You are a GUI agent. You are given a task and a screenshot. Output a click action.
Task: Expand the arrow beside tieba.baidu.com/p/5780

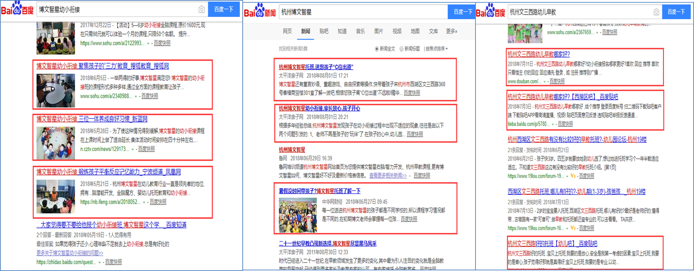point(553,124)
